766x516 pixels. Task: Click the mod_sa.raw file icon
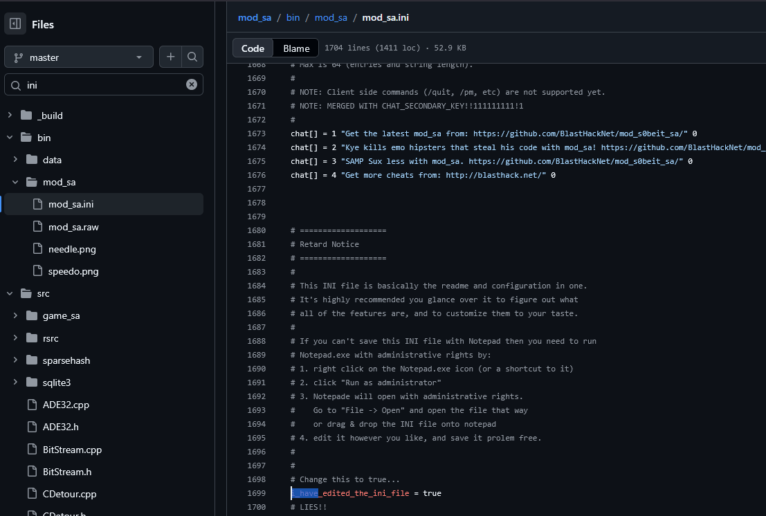[x=37, y=226]
